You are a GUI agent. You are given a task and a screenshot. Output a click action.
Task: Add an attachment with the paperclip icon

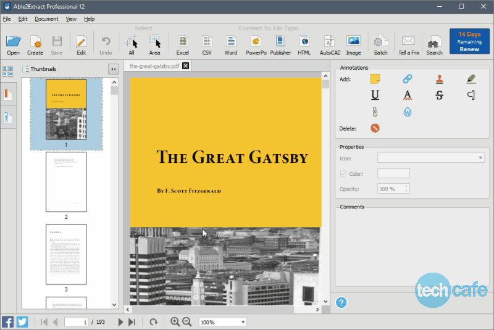[x=375, y=112]
